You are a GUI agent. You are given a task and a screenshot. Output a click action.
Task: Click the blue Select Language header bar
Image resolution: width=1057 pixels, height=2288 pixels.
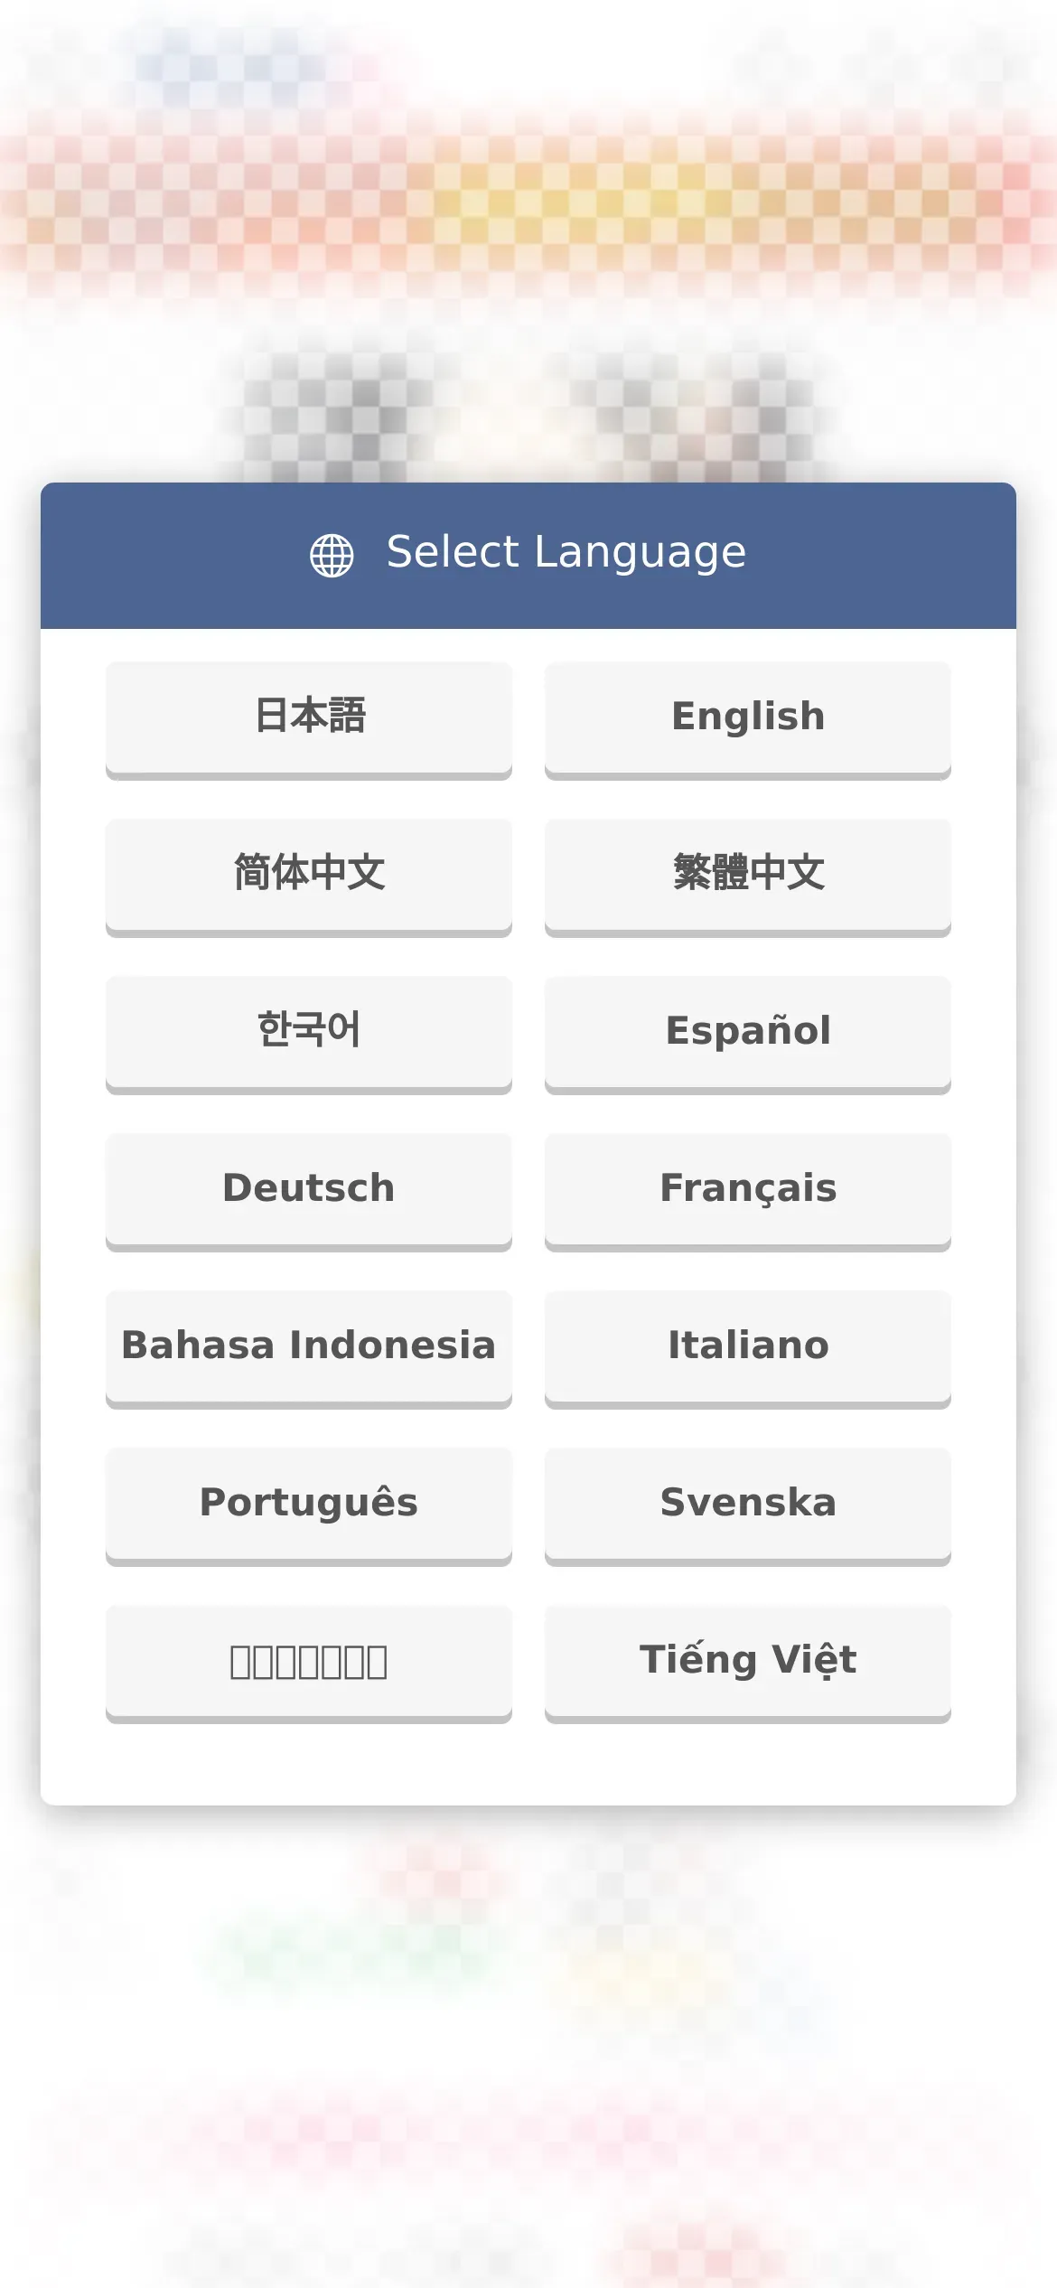(x=528, y=556)
